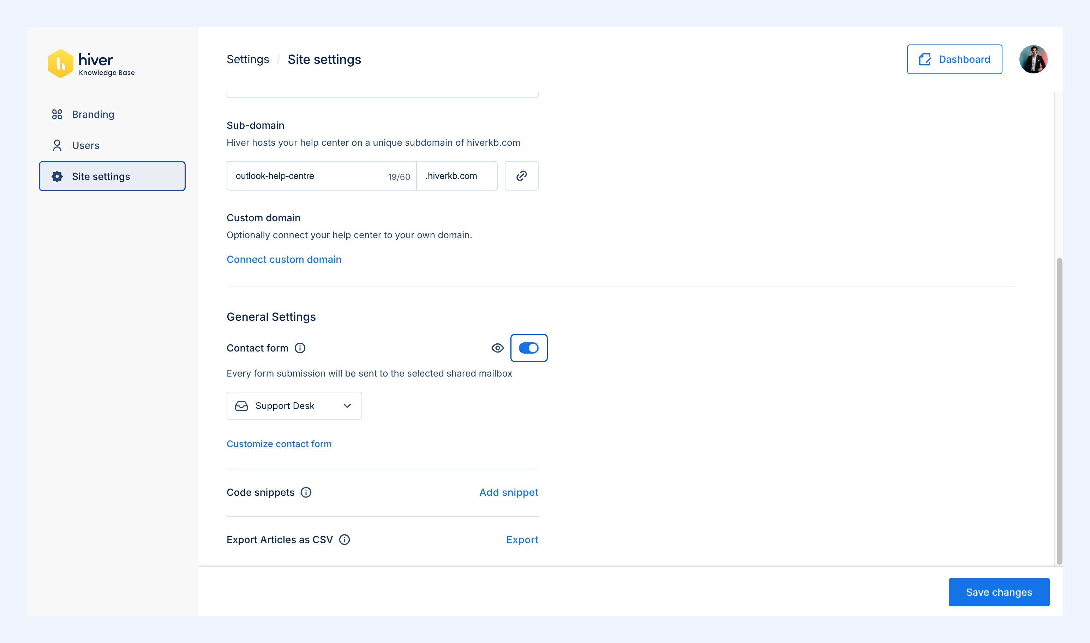Screen dimensions: 1090x643
Task: Click the Hiver Knowledge Base logo
Action: pos(91,63)
